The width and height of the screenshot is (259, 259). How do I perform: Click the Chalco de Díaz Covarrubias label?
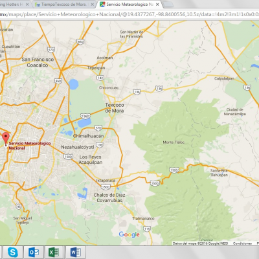pyautogui.click(x=109, y=197)
